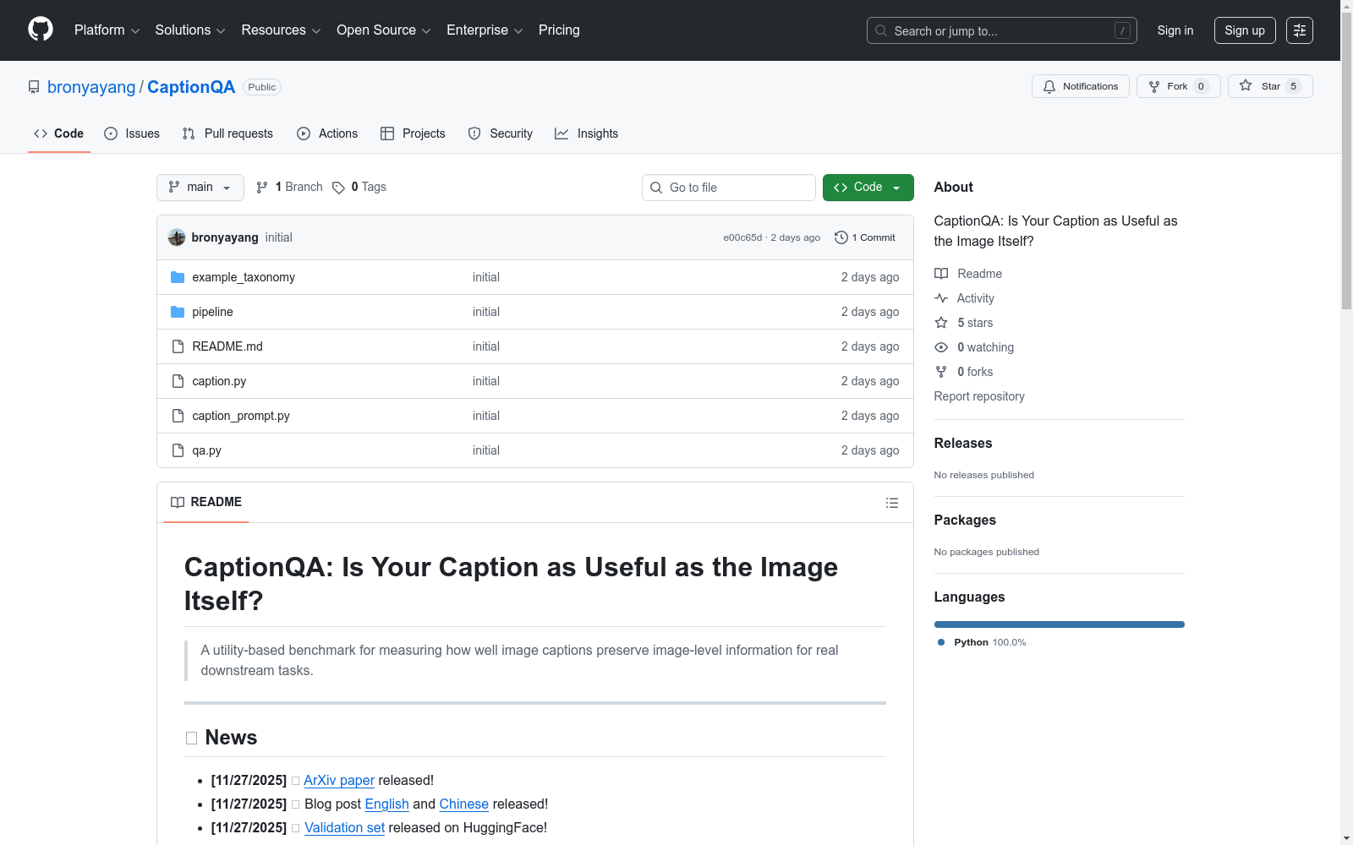This screenshot has width=1353, height=845.
Task: Click the README.md file icon
Action: click(178, 346)
